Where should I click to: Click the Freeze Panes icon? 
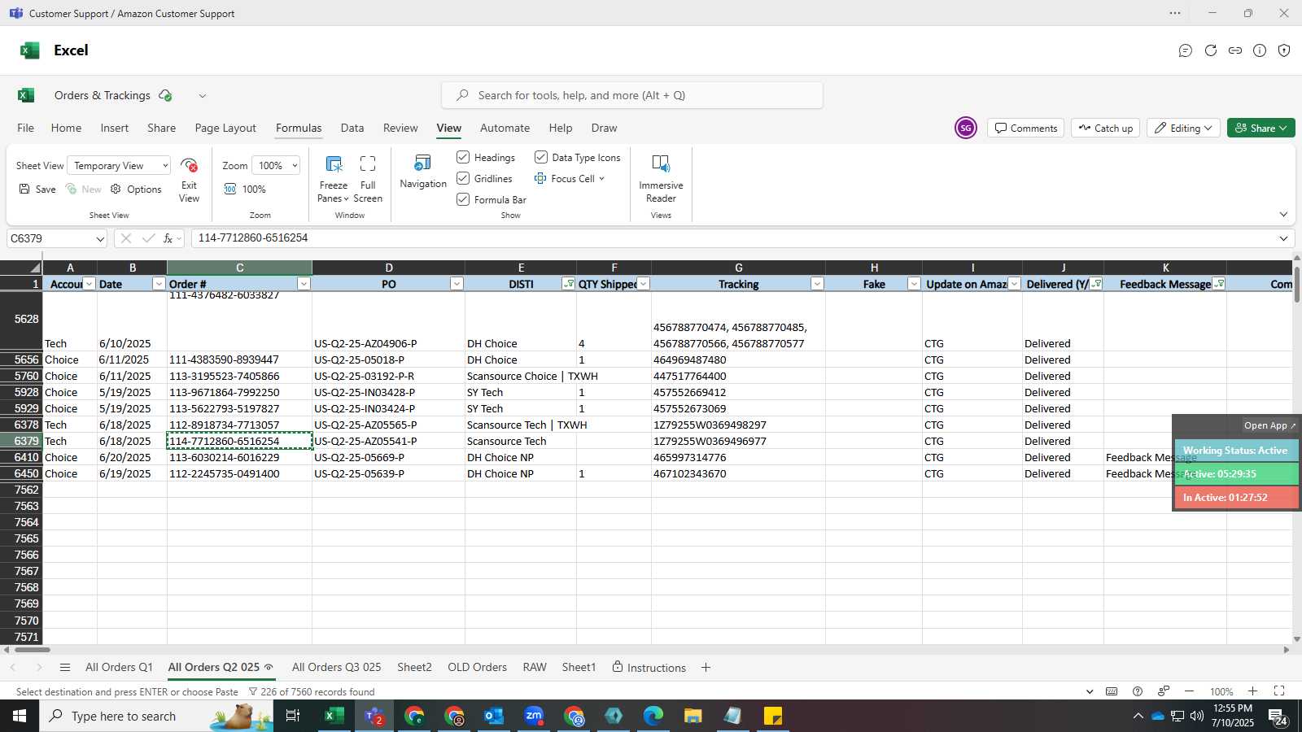(334, 164)
